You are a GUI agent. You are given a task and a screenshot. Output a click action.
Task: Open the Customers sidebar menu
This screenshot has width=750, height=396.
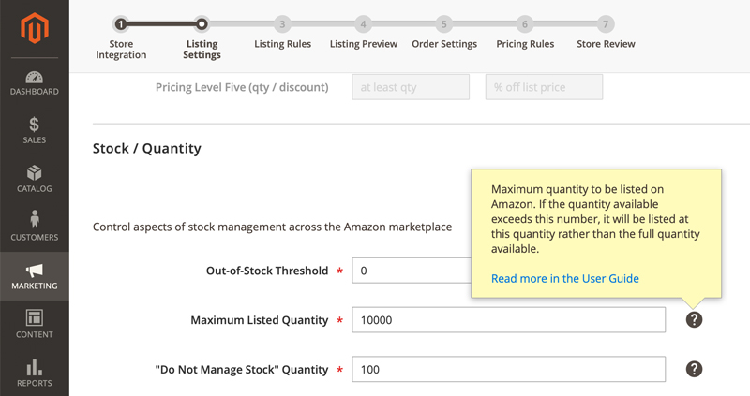pos(35,227)
